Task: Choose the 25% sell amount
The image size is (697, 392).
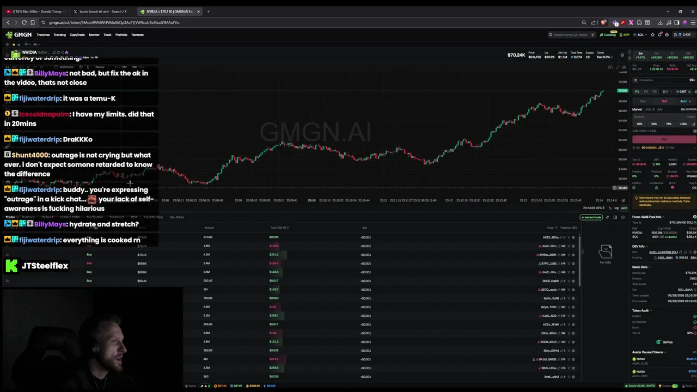Action: 640,124
